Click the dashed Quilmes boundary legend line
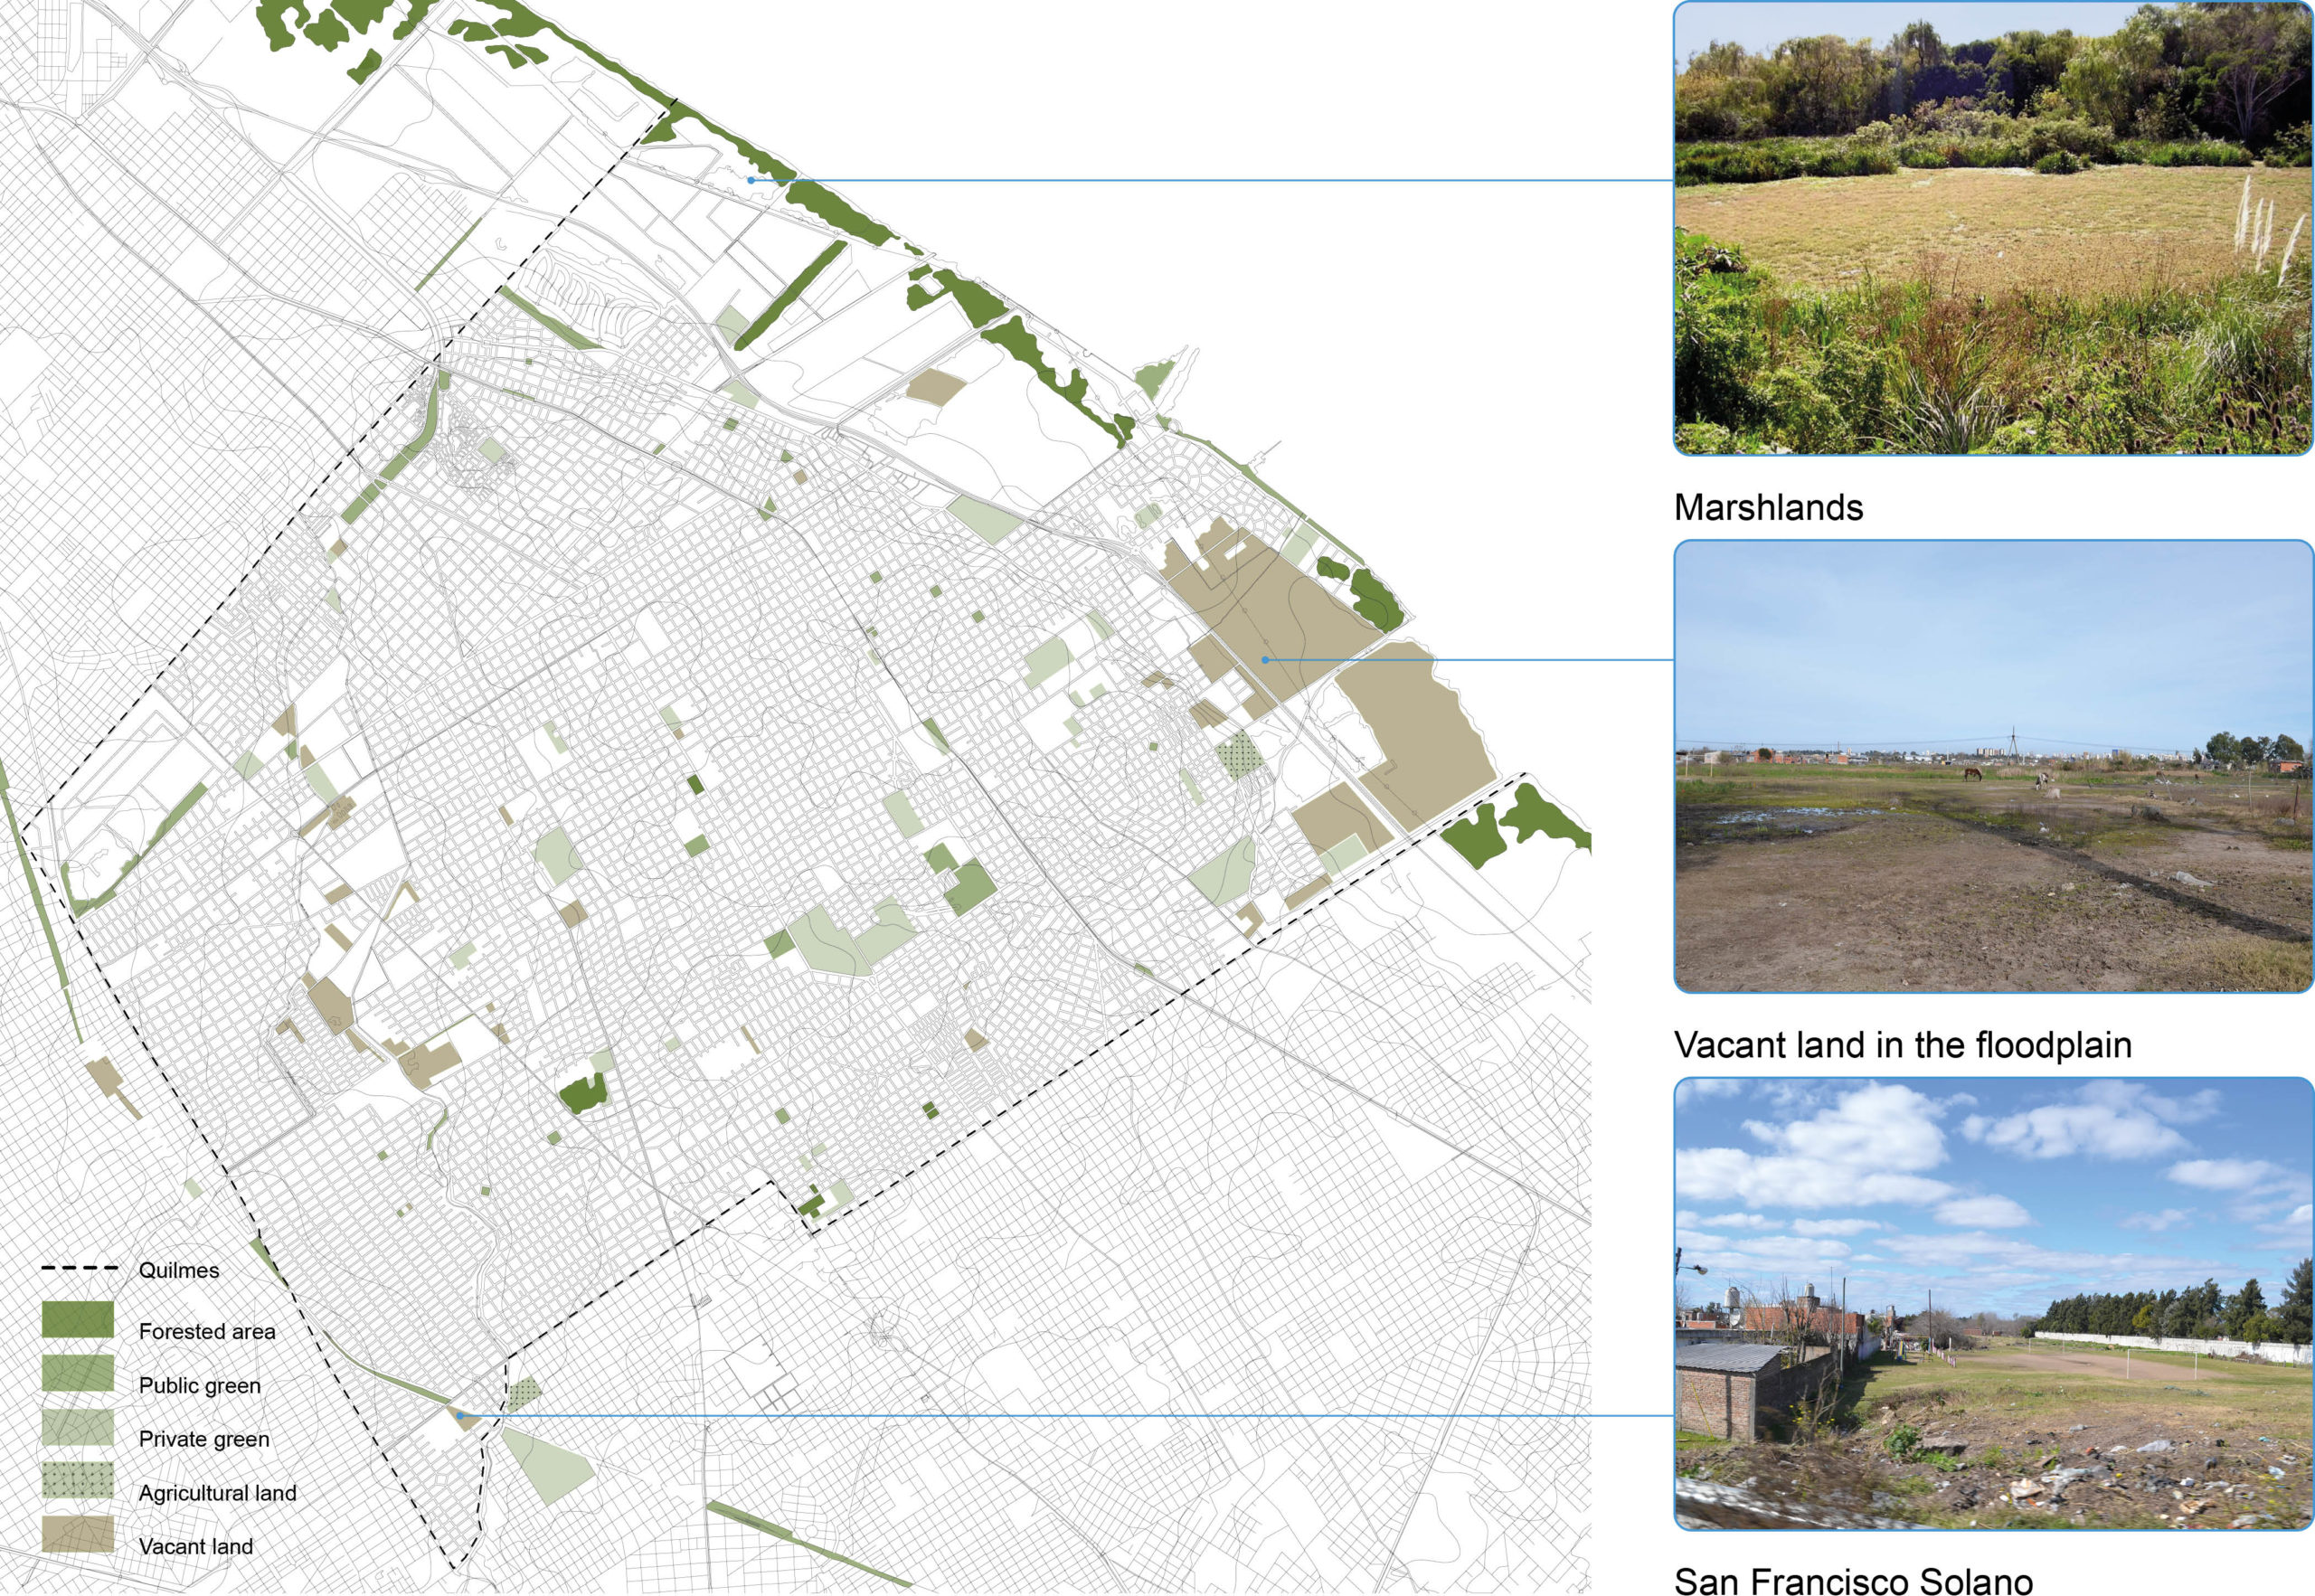Viewport: 2315px width, 1596px height. pos(79,1268)
